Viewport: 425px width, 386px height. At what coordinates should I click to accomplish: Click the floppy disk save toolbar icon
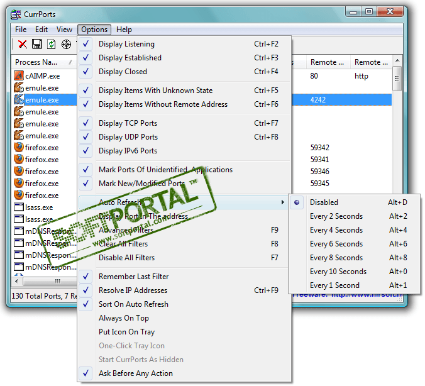click(37, 44)
